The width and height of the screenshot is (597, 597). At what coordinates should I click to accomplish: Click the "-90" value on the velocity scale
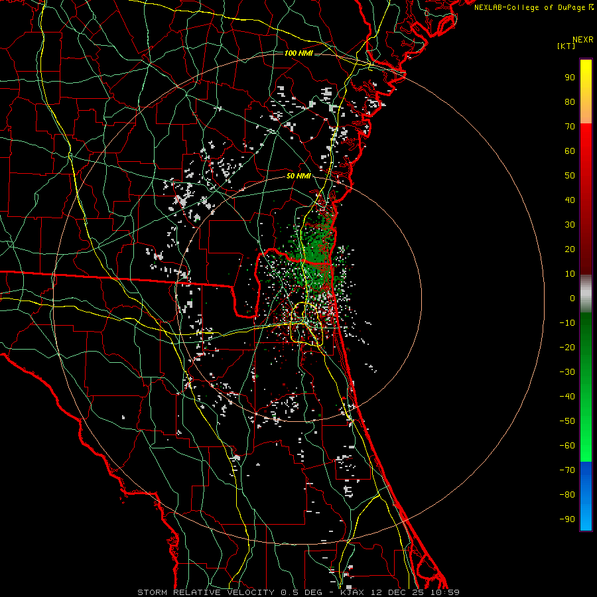pyautogui.click(x=567, y=519)
